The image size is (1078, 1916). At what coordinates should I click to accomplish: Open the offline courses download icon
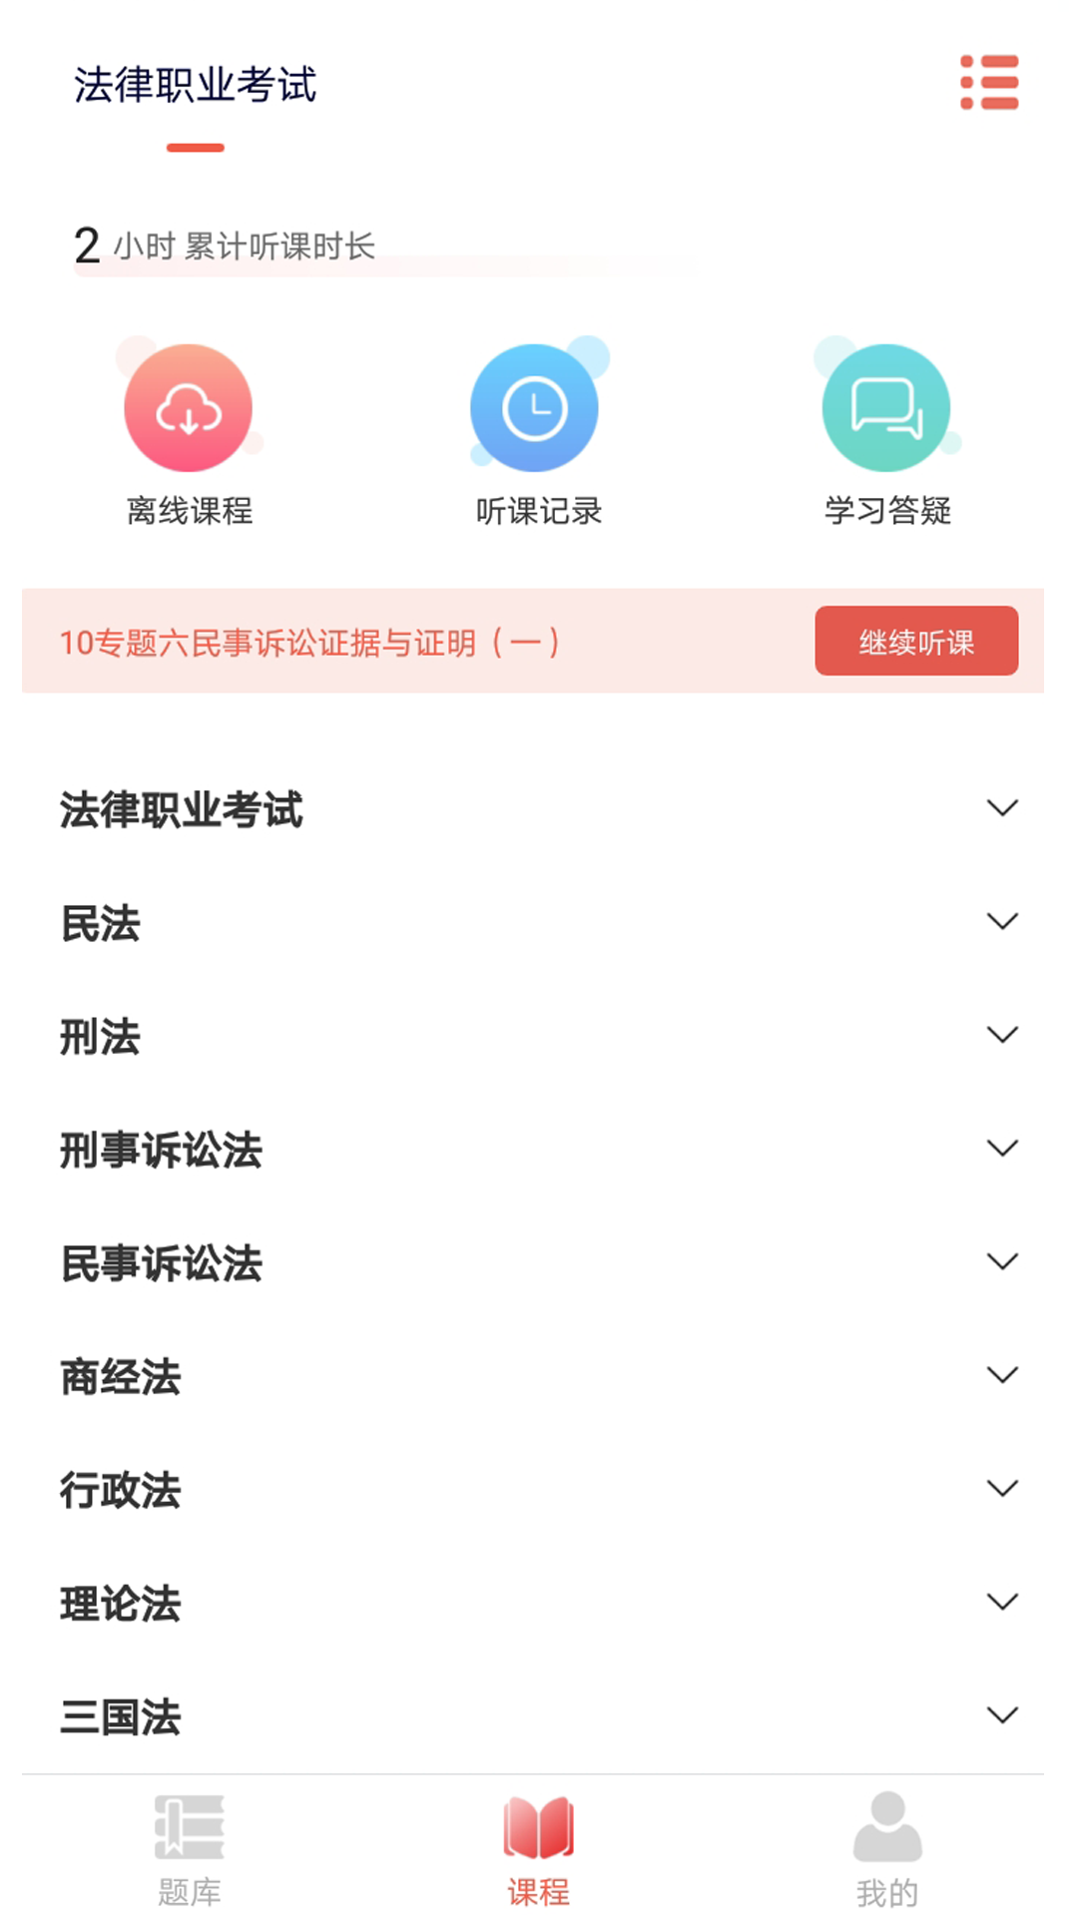pyautogui.click(x=188, y=408)
